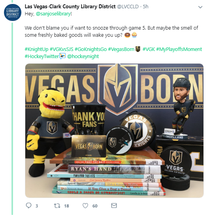The height and width of the screenshot is (215, 207).
Task: Open the Library District profile avatar
Action: pos(13,13)
